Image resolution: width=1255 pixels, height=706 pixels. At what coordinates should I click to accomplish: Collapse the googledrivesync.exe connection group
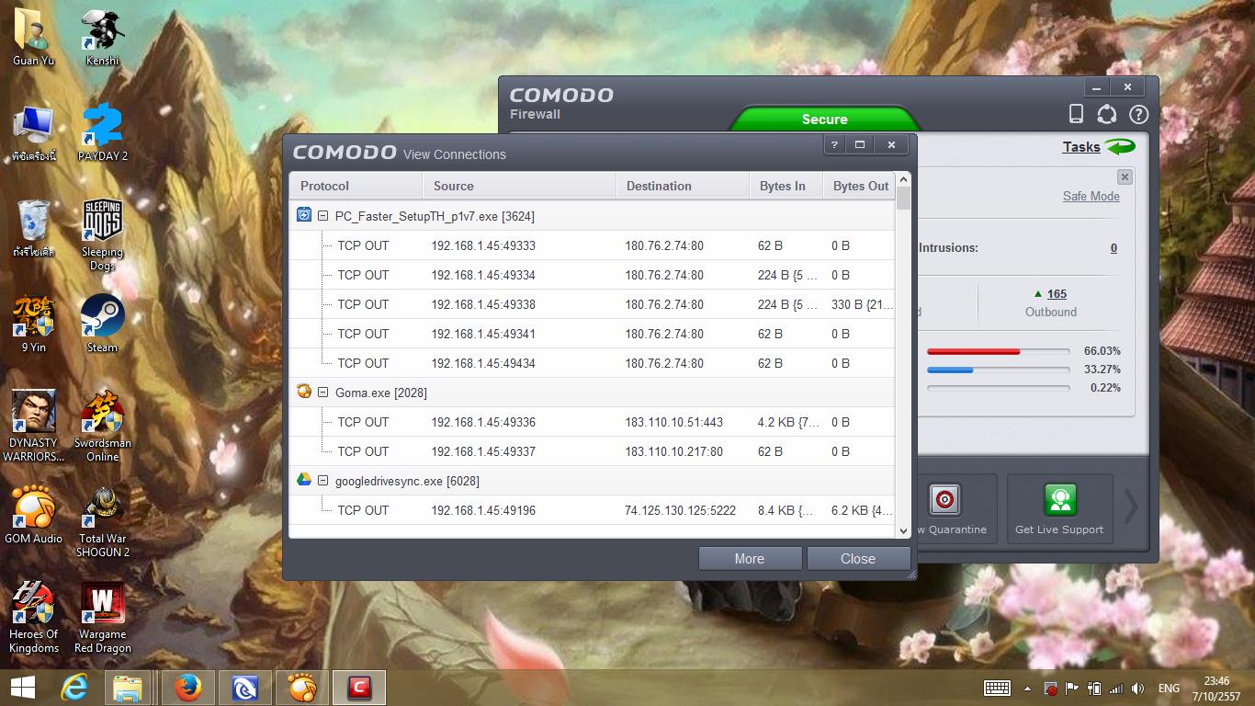(x=323, y=481)
